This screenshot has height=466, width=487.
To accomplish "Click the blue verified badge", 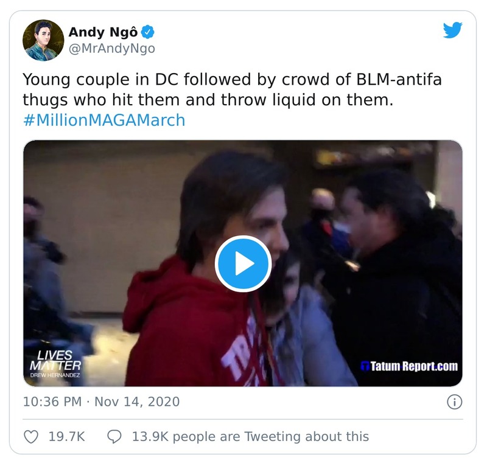I will pos(147,32).
